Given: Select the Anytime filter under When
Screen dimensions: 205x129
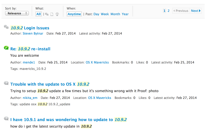Looking at the screenshot, I should click(x=74, y=14).
